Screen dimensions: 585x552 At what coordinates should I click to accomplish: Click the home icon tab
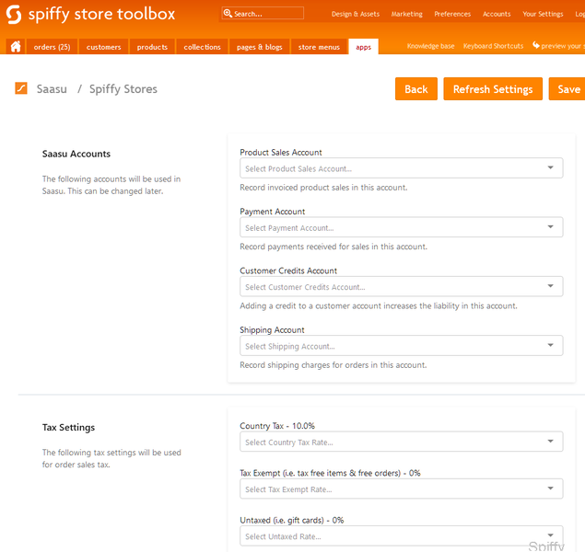[16, 47]
